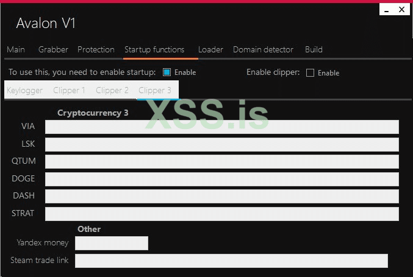Focus the DASH input field
This screenshot has width=413, height=277.
click(222, 196)
